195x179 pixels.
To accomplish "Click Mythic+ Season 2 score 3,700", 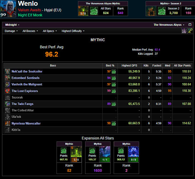I will pos(174,13).
